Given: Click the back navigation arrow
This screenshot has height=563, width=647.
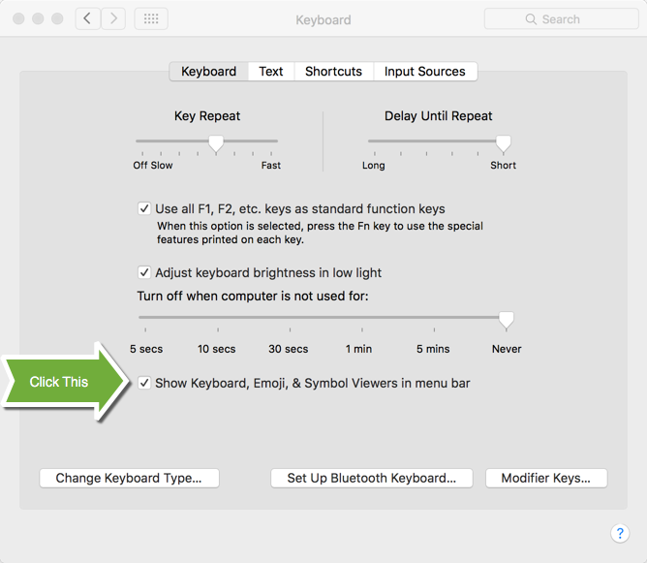Looking at the screenshot, I should point(88,18).
